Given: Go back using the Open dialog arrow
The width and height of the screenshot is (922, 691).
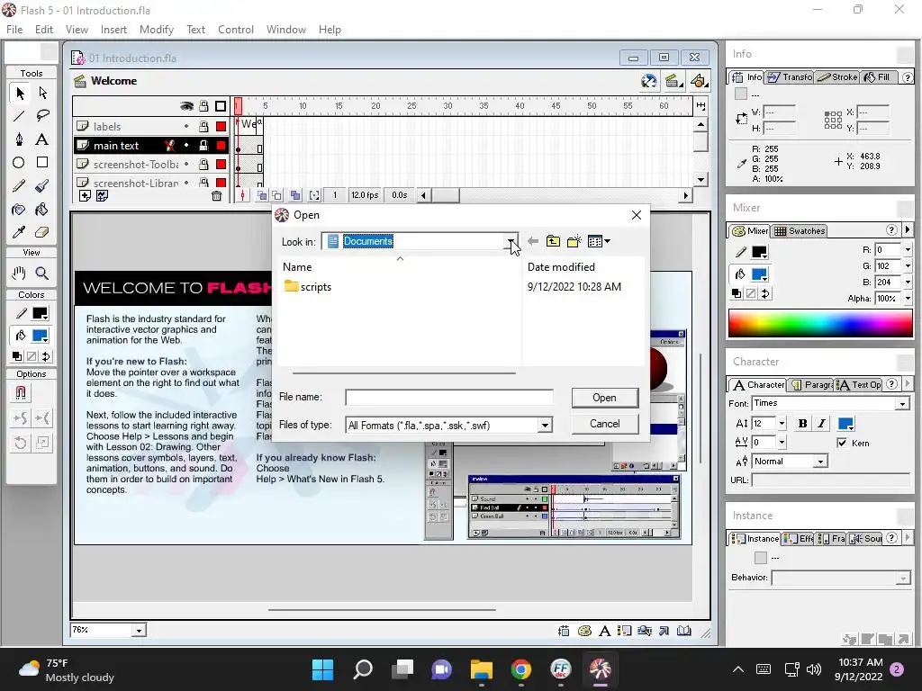Looking at the screenshot, I should 533,241.
